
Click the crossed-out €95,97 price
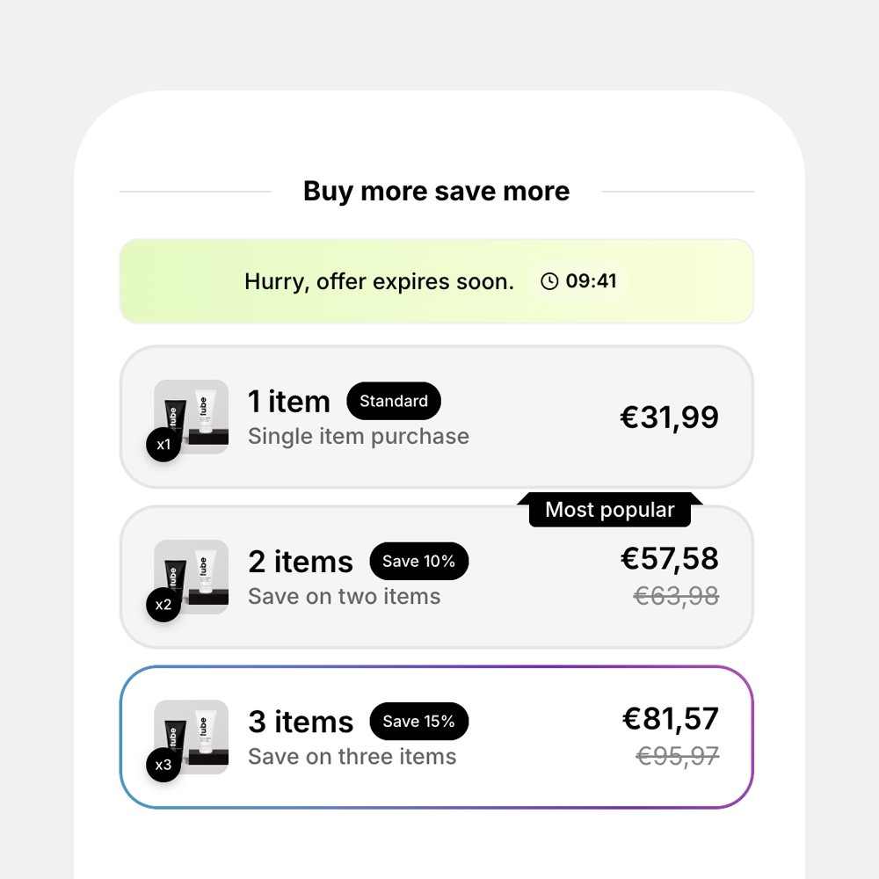[677, 756]
